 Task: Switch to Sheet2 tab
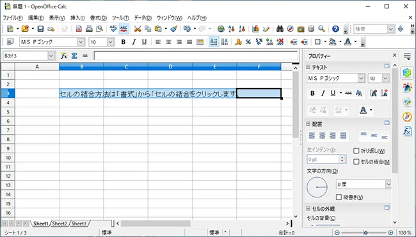(60, 224)
